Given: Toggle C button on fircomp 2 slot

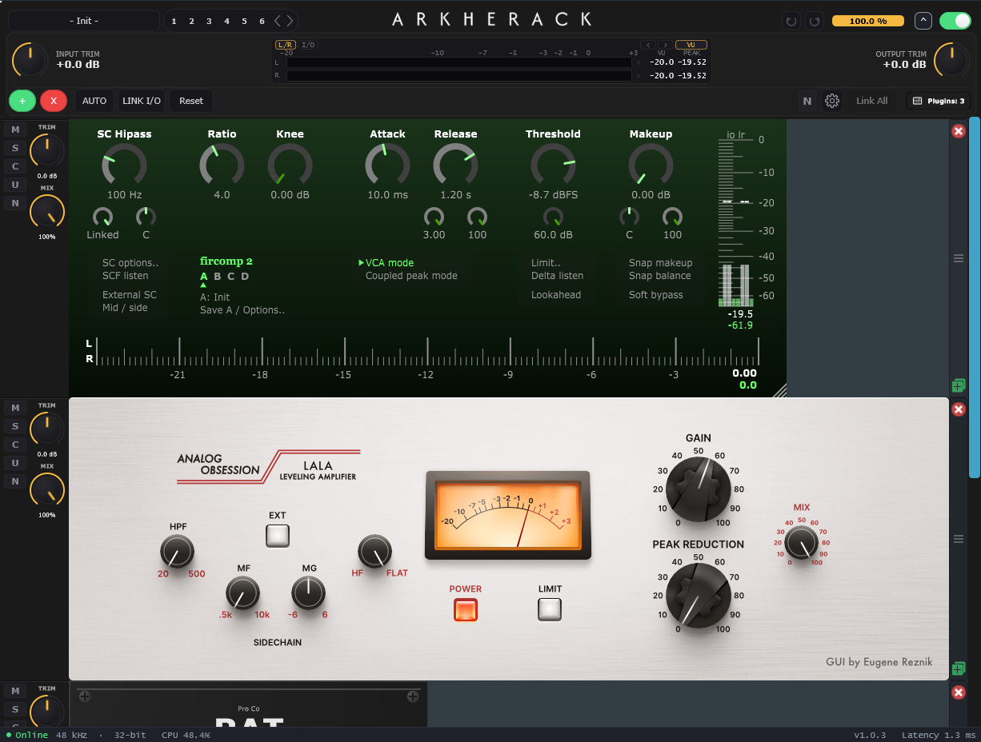Looking at the screenshot, I should tap(15, 166).
